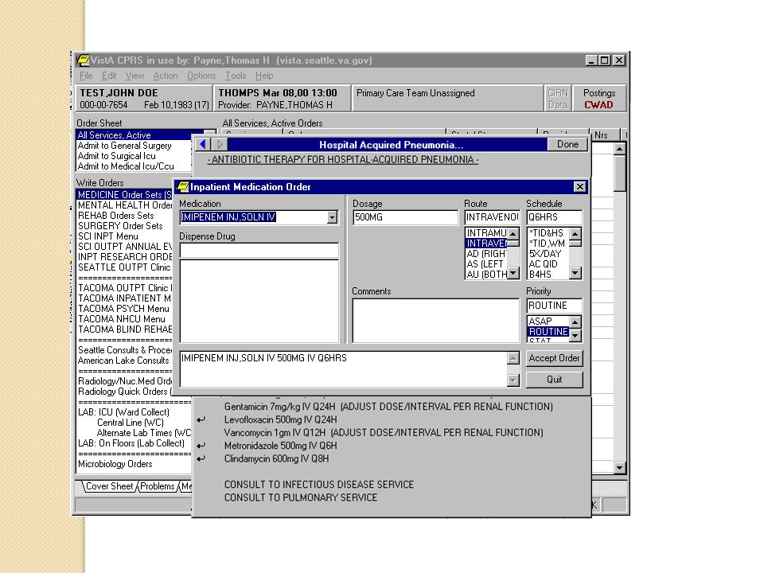Choose CONSULT TO PULMONARY SERVICE
Viewport: 764px width, 573px height.
tap(301, 497)
